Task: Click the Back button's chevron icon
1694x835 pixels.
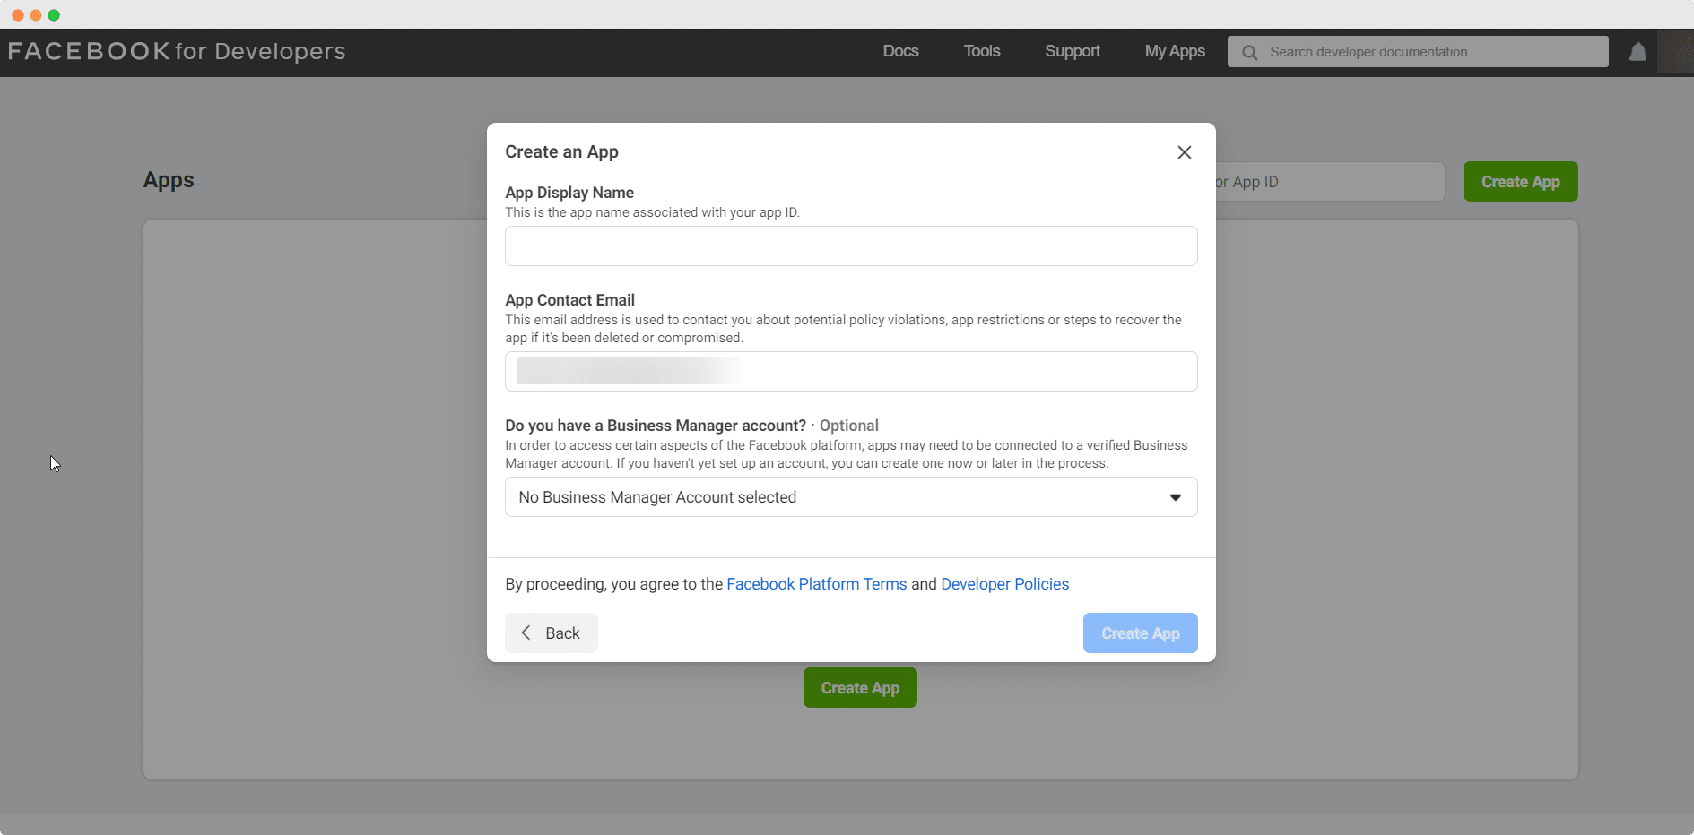Action: click(526, 633)
